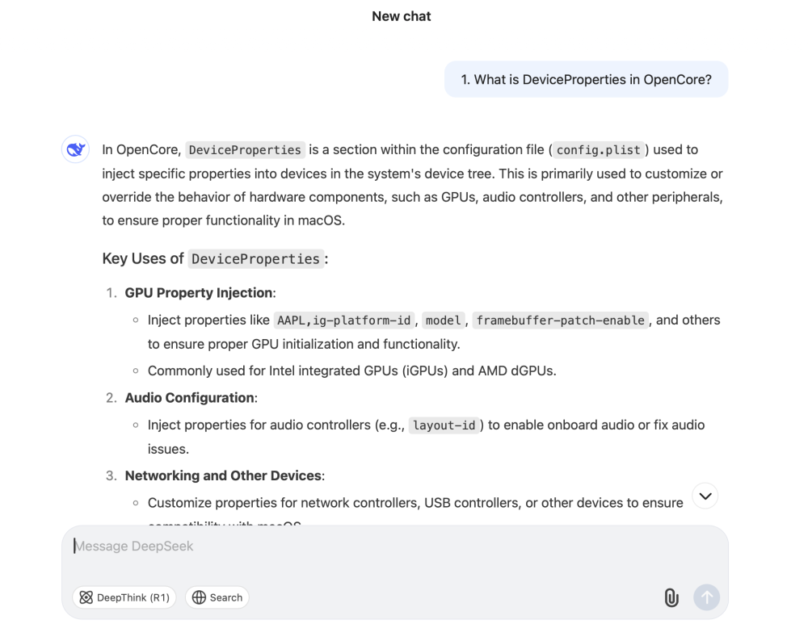Click the atom icon in DeepThink button
808x624 pixels.
(x=86, y=597)
